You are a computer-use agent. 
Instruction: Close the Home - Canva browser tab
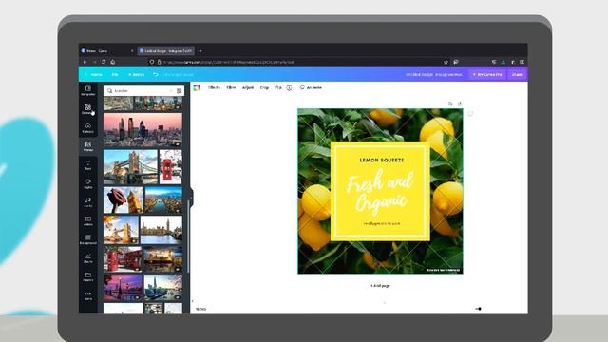(132, 50)
